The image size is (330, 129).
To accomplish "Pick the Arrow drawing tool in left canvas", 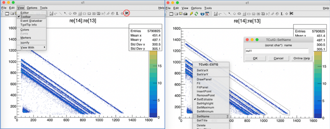I will [65, 13].
